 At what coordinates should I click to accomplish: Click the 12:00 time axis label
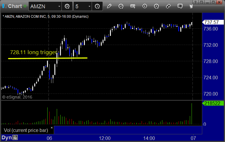[105, 138]
